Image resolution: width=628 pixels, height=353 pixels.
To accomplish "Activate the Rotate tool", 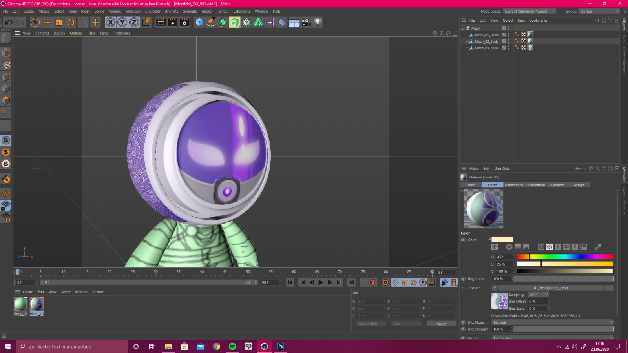I will pos(71,22).
